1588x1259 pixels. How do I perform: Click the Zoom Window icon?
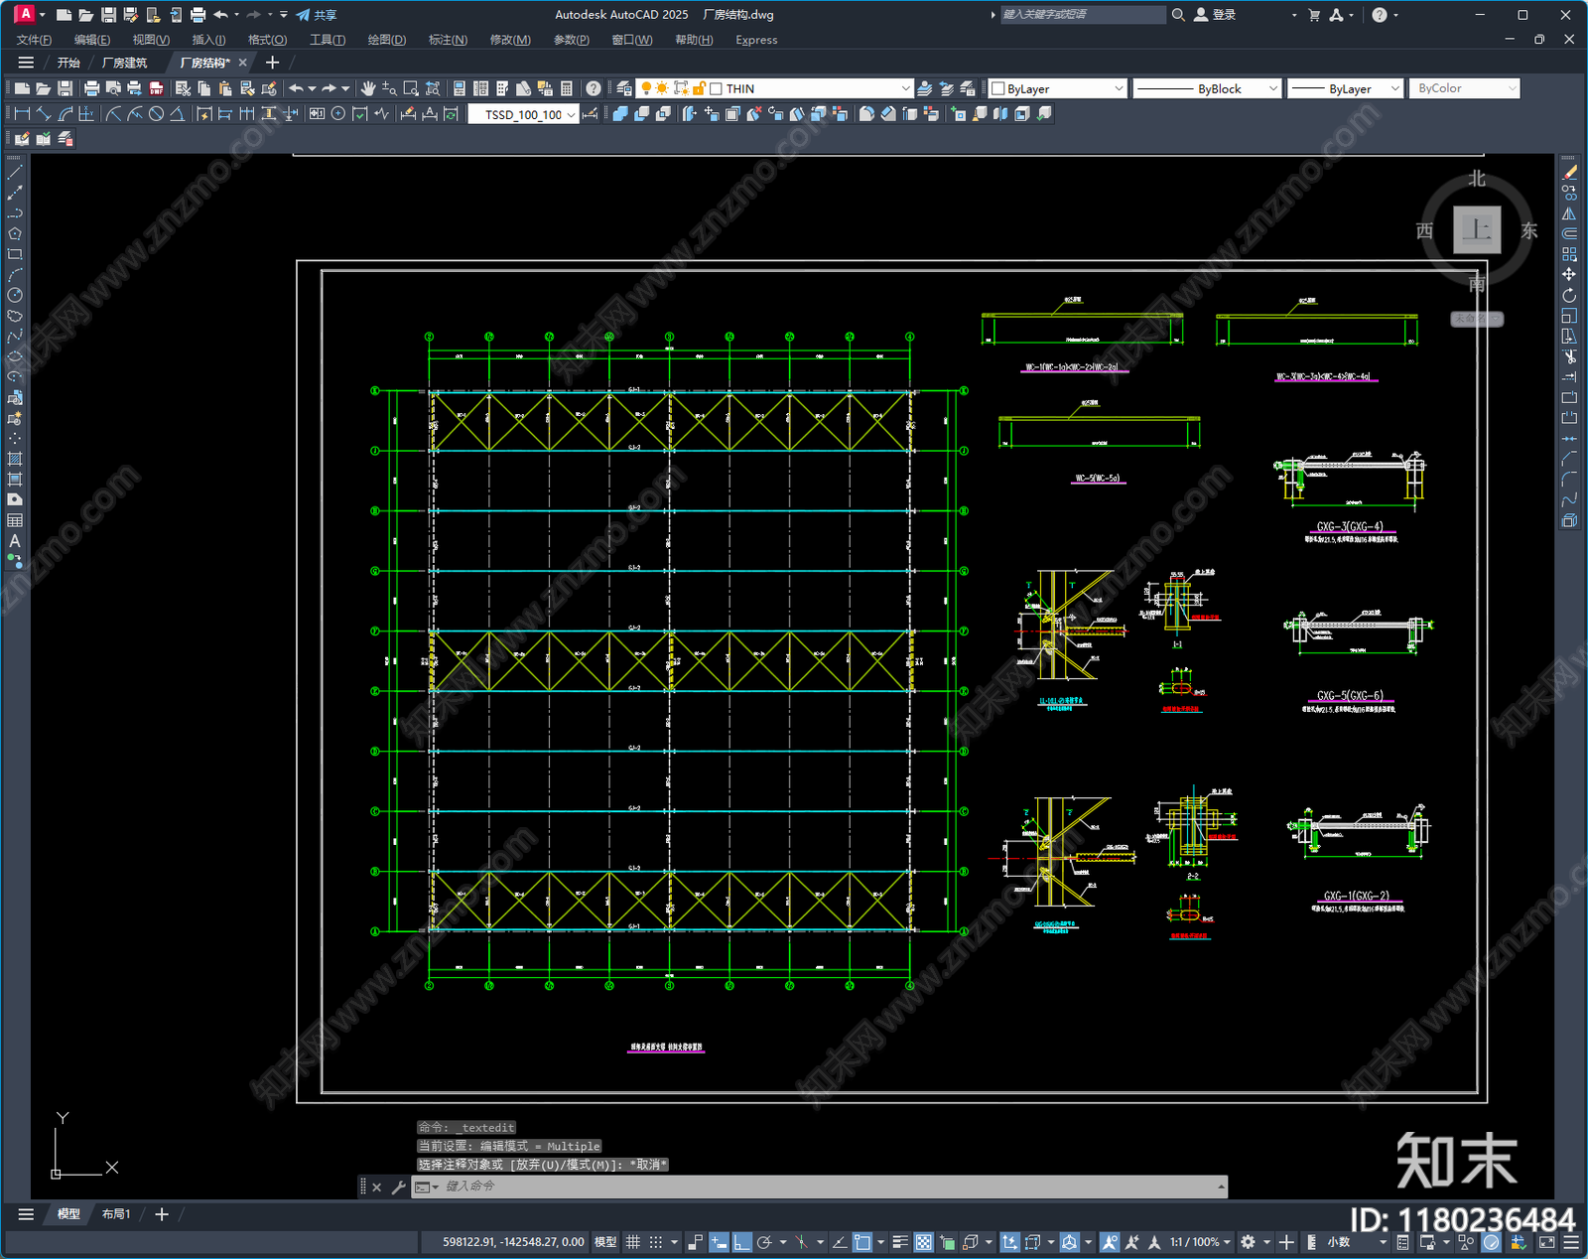(x=411, y=88)
